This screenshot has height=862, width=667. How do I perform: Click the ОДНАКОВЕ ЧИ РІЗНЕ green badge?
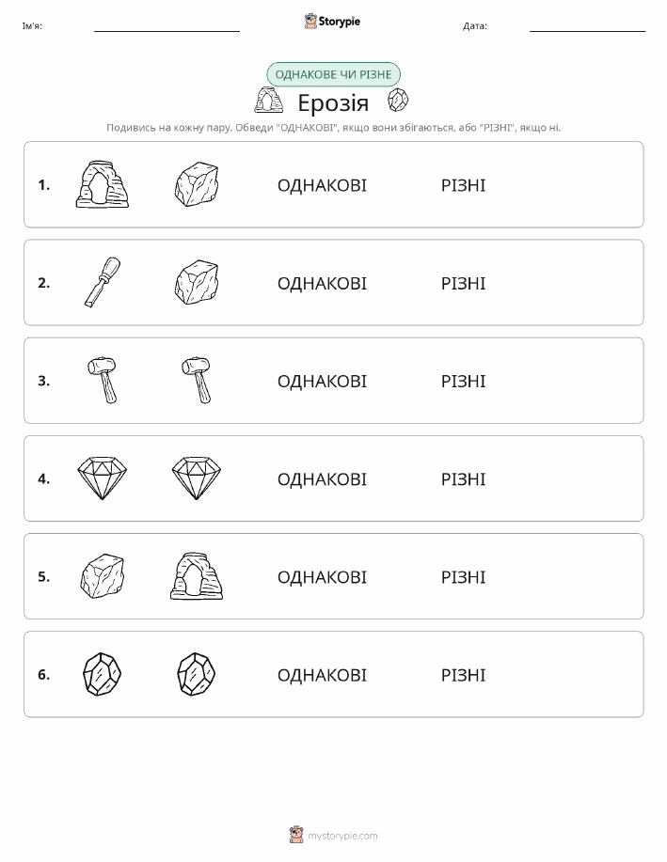coord(333,74)
